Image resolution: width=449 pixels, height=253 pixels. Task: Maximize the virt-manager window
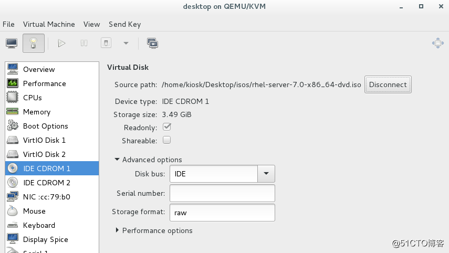point(421,6)
